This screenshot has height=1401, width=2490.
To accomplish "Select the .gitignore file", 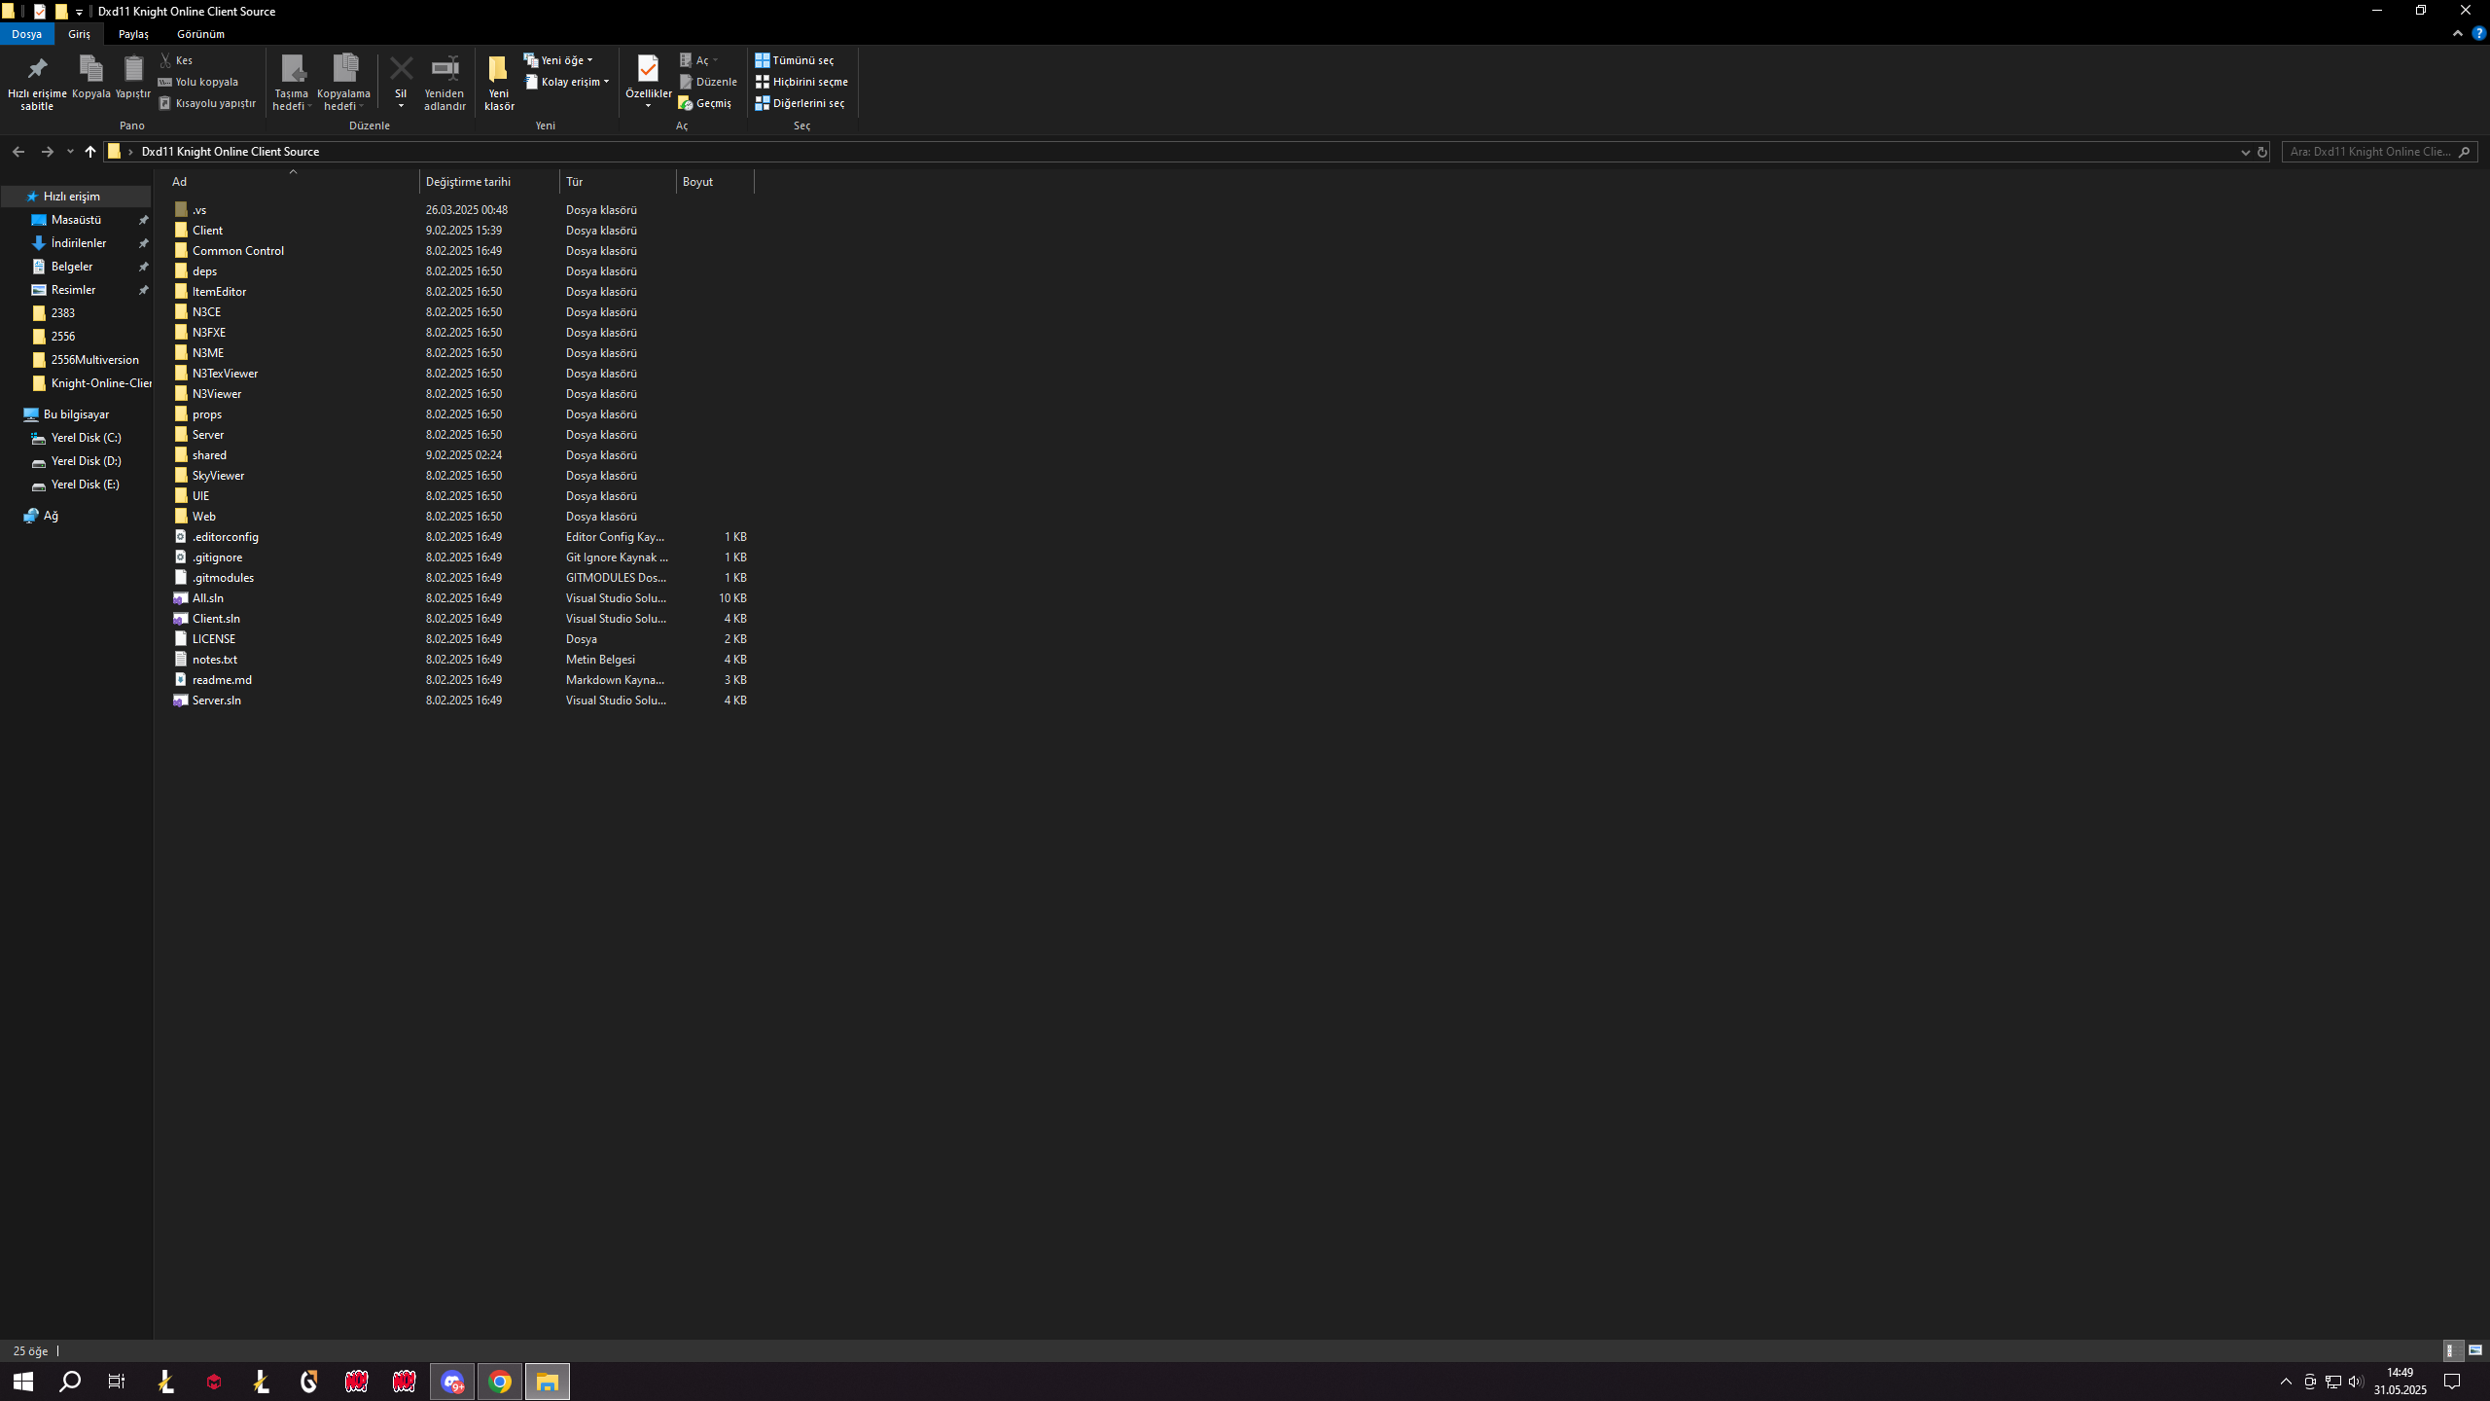I will click(x=217, y=557).
